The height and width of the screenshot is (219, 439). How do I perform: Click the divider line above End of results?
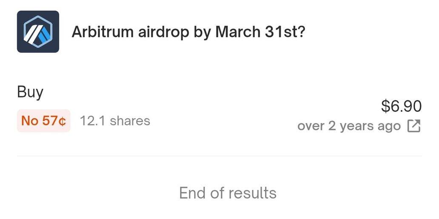219,156
